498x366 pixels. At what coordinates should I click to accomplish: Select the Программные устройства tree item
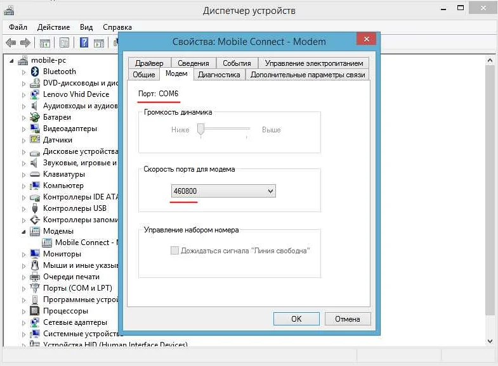pyautogui.click(x=81, y=300)
